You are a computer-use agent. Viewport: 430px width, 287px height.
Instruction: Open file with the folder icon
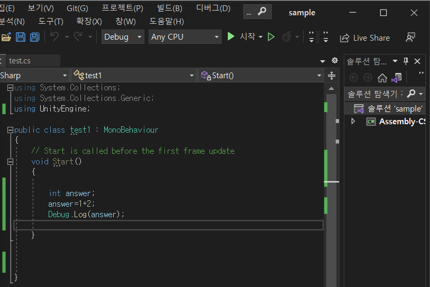(x=6, y=36)
